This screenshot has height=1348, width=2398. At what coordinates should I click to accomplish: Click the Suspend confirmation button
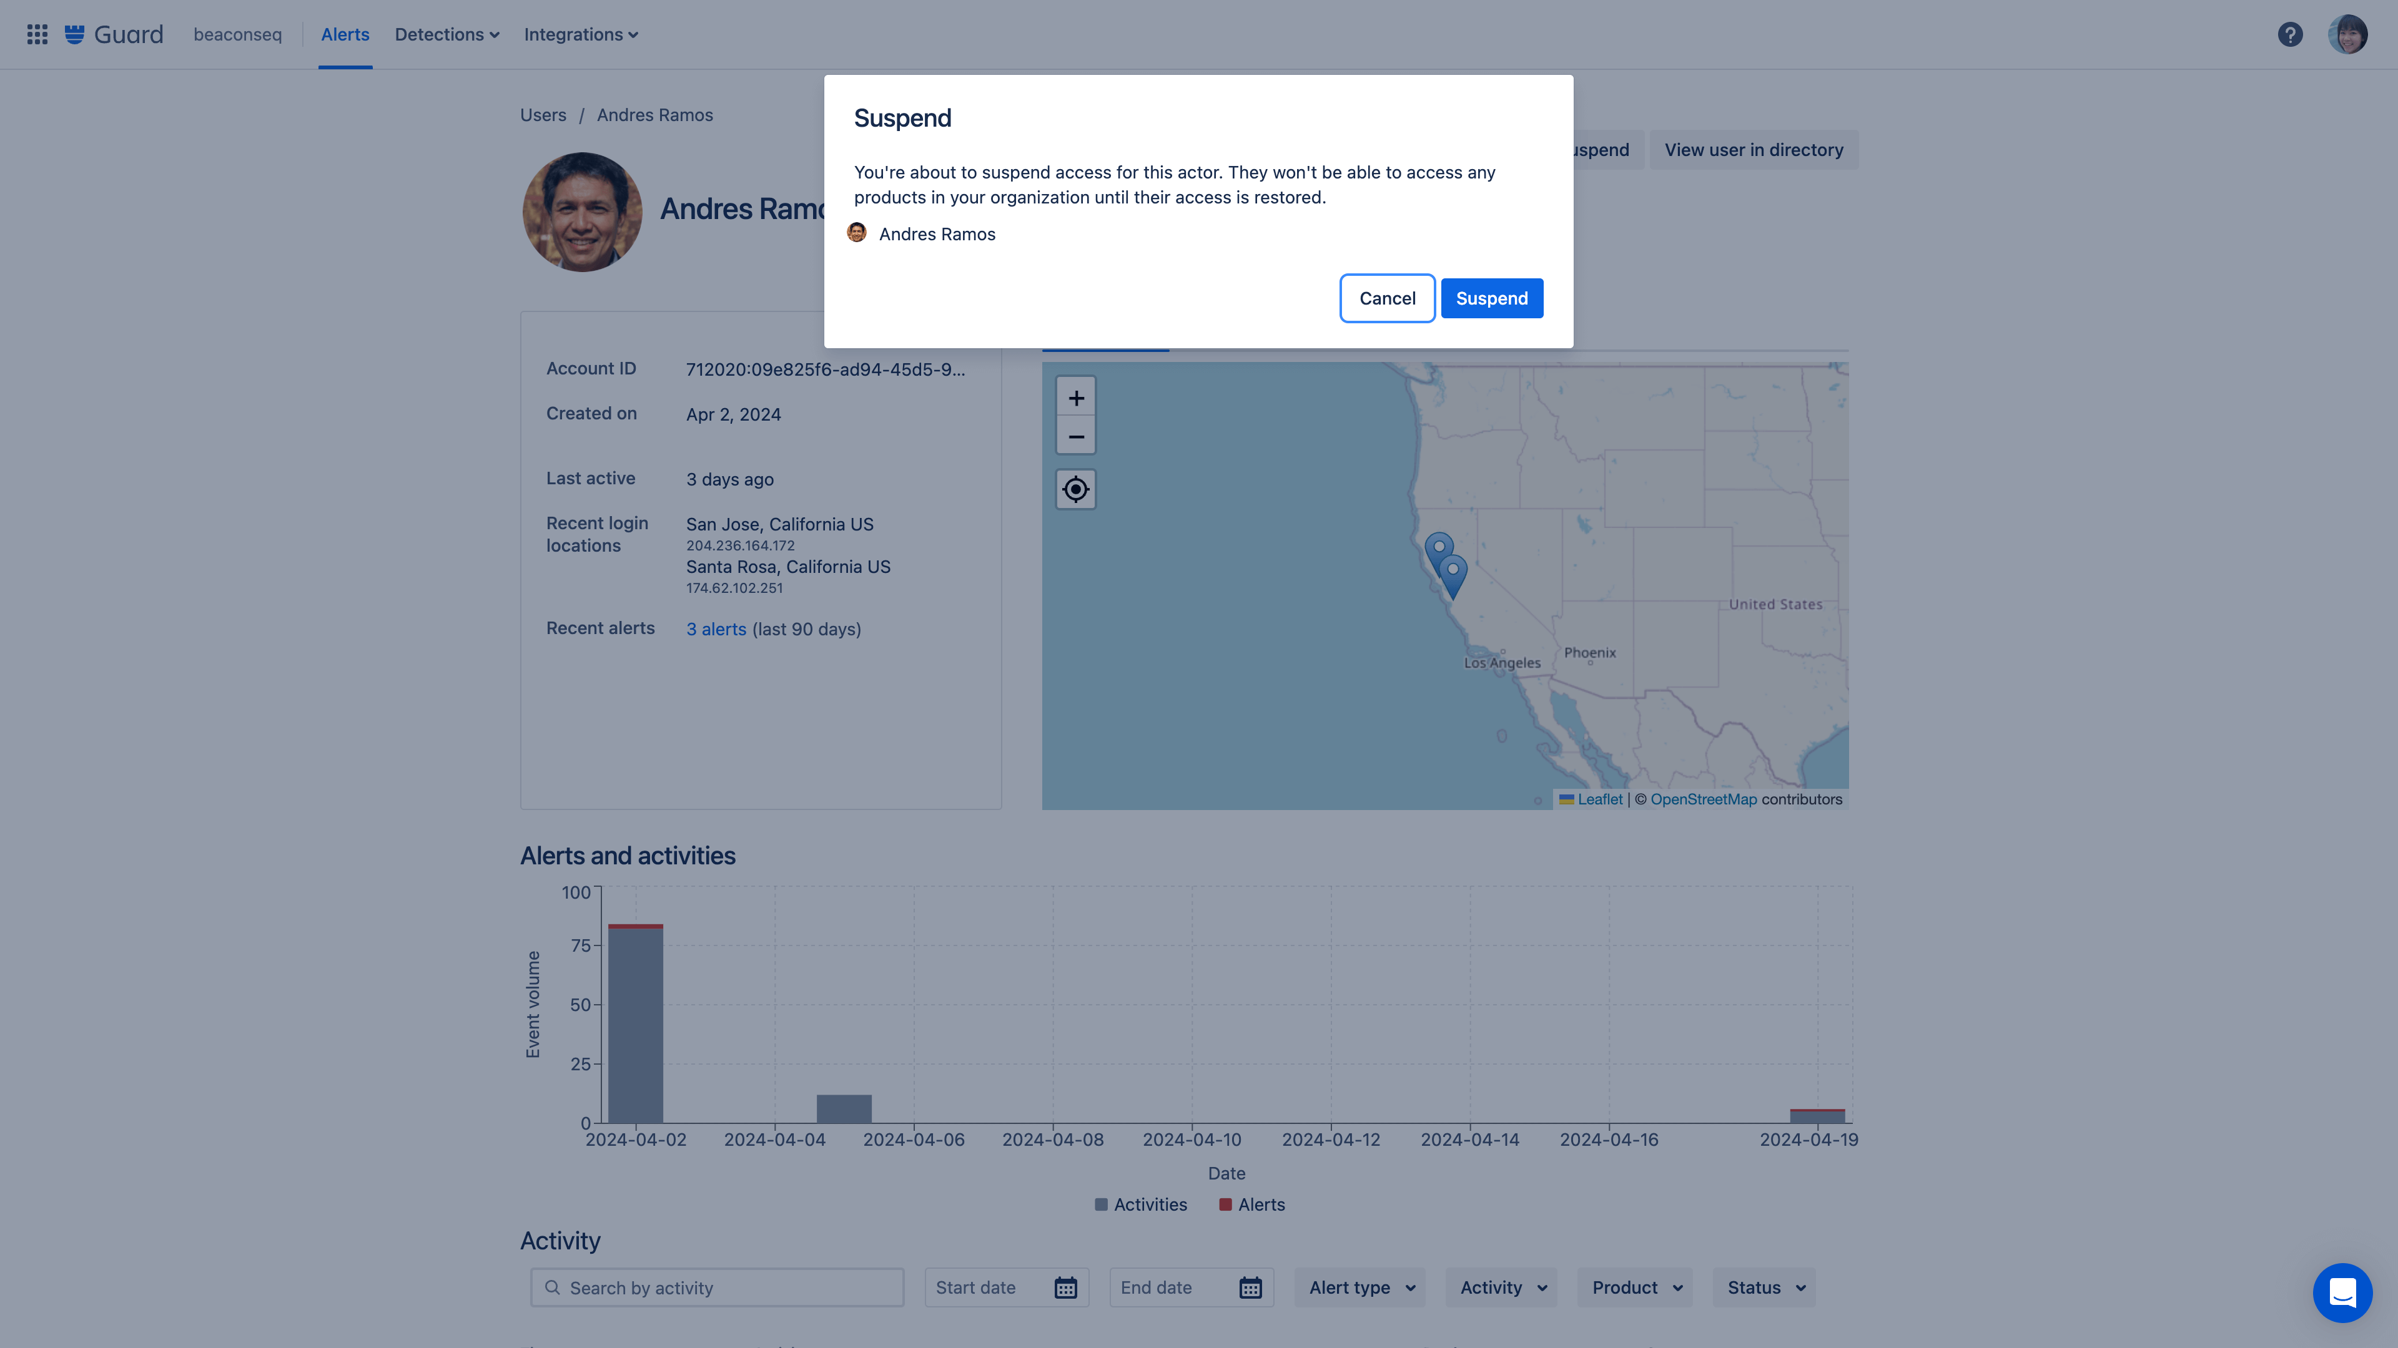1491,298
